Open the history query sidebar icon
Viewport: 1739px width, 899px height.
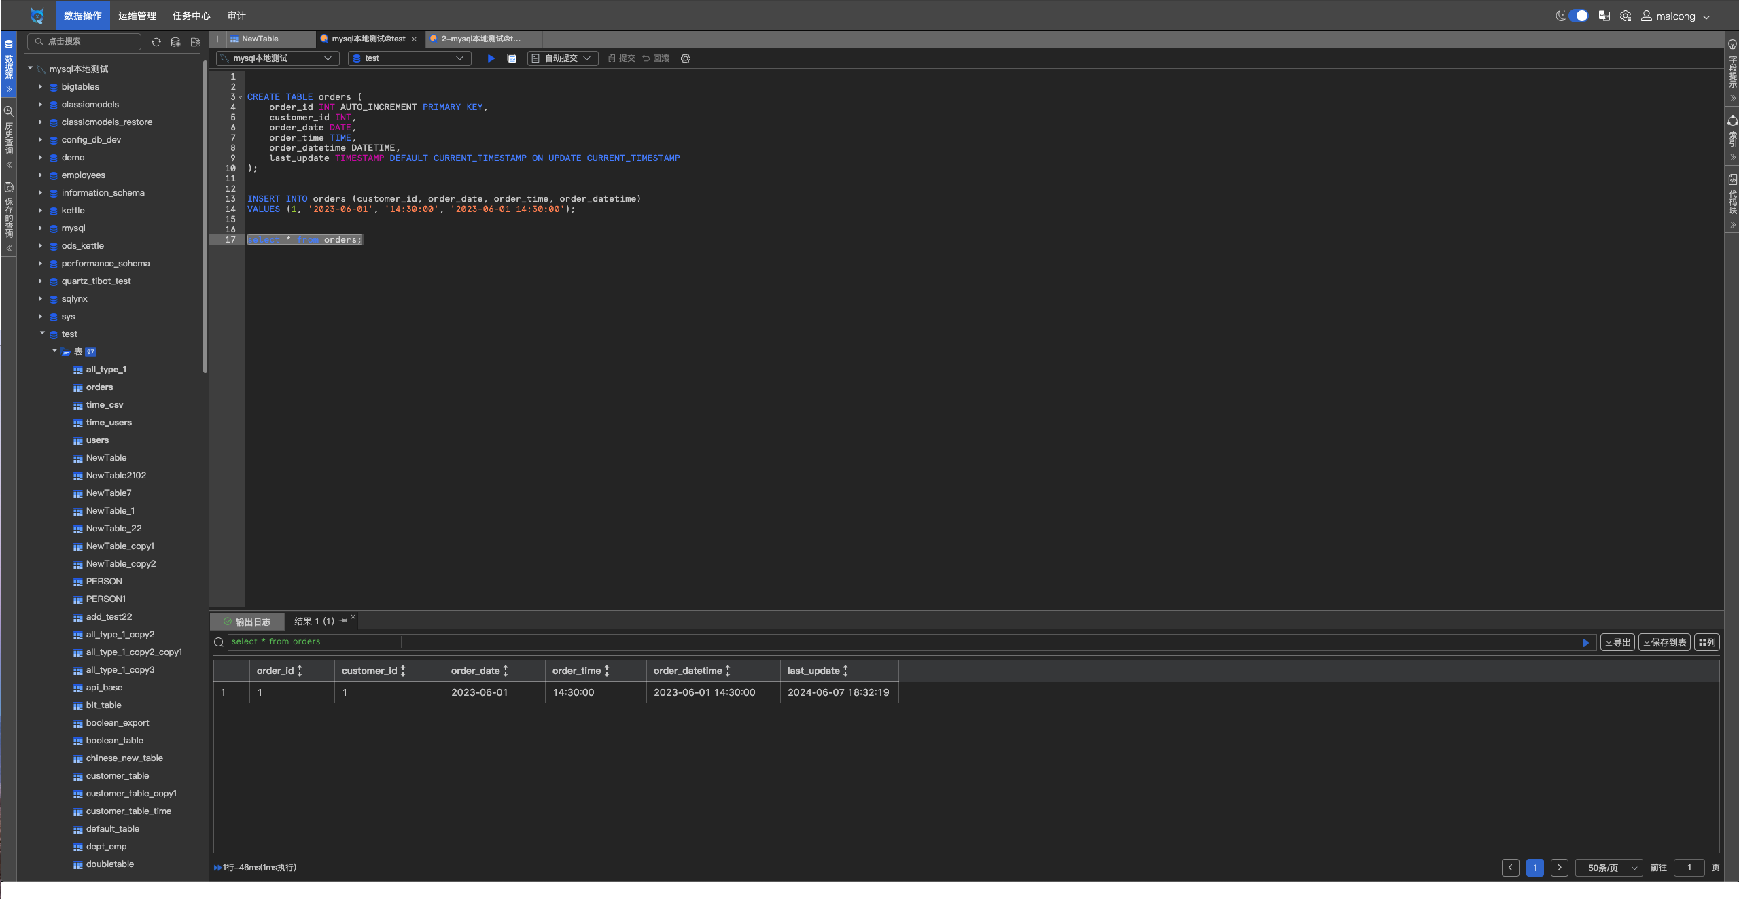tap(9, 111)
